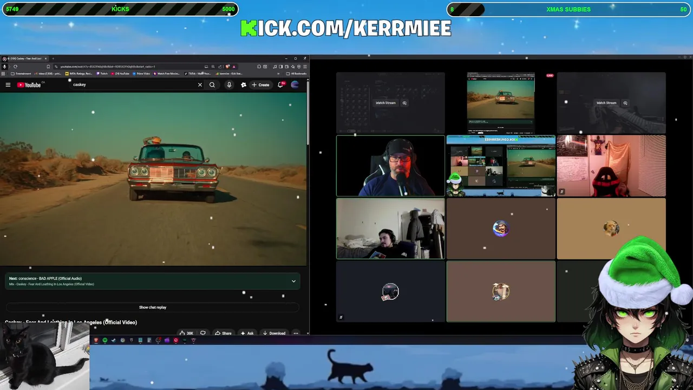Run search with the magnifier button
This screenshot has width=693, height=390.
click(212, 84)
